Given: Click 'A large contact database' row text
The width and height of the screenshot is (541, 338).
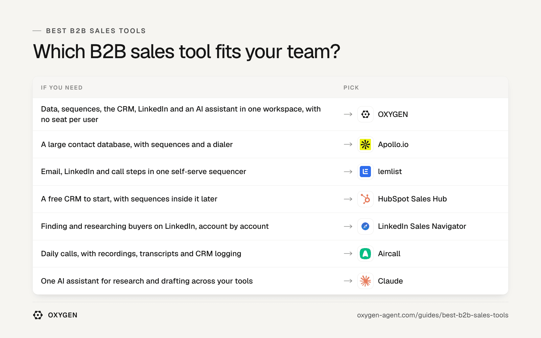Looking at the screenshot, I should coord(137,144).
